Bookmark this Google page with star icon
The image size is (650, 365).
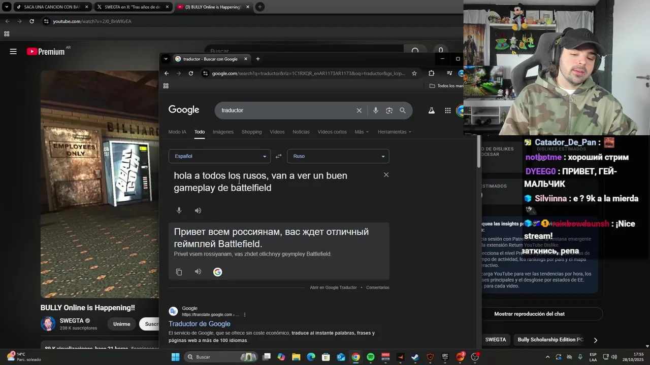(414, 74)
